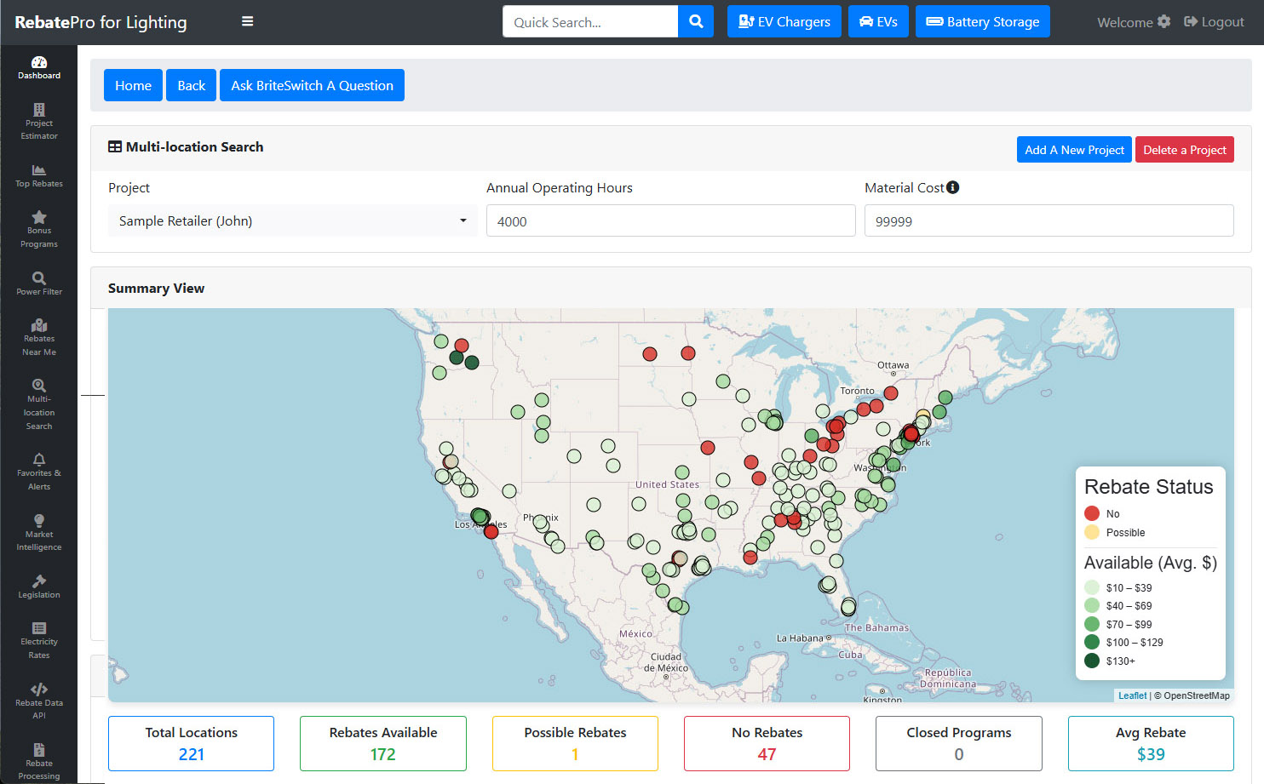
Task: Click the Closed Programs 0 card
Action: coord(959,743)
